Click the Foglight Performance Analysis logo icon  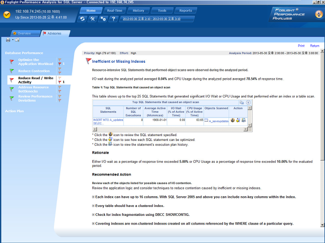tap(319, 14)
